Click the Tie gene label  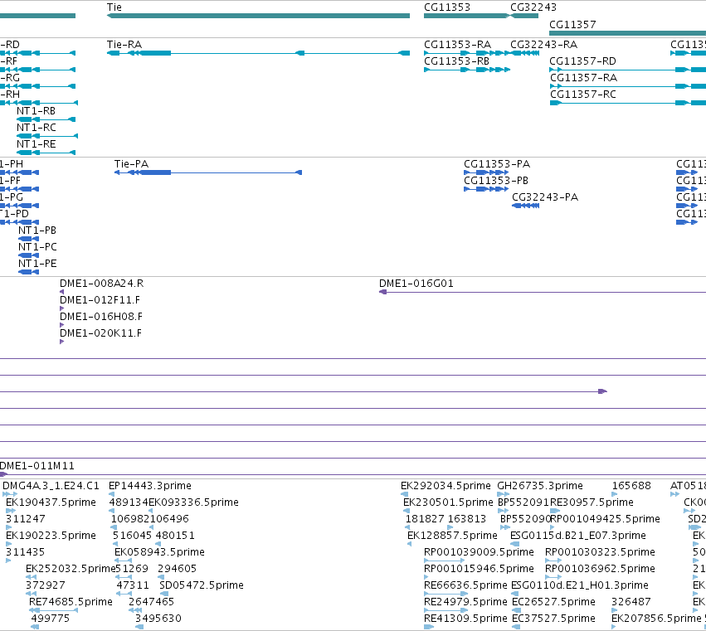coord(114,7)
